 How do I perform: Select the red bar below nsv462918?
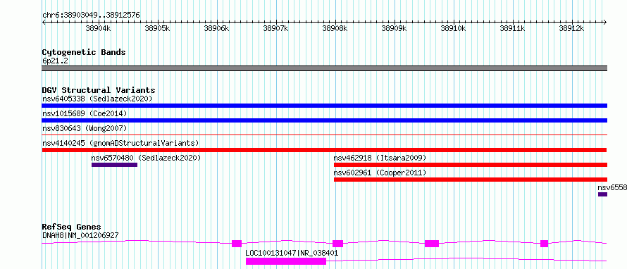pos(471,165)
